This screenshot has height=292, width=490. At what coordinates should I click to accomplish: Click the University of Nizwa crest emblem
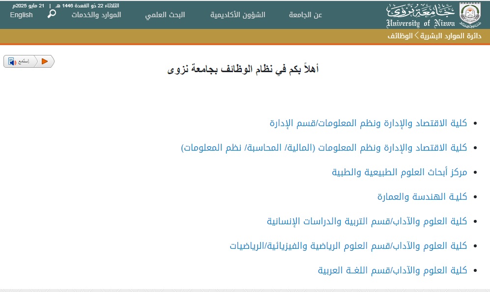point(470,15)
